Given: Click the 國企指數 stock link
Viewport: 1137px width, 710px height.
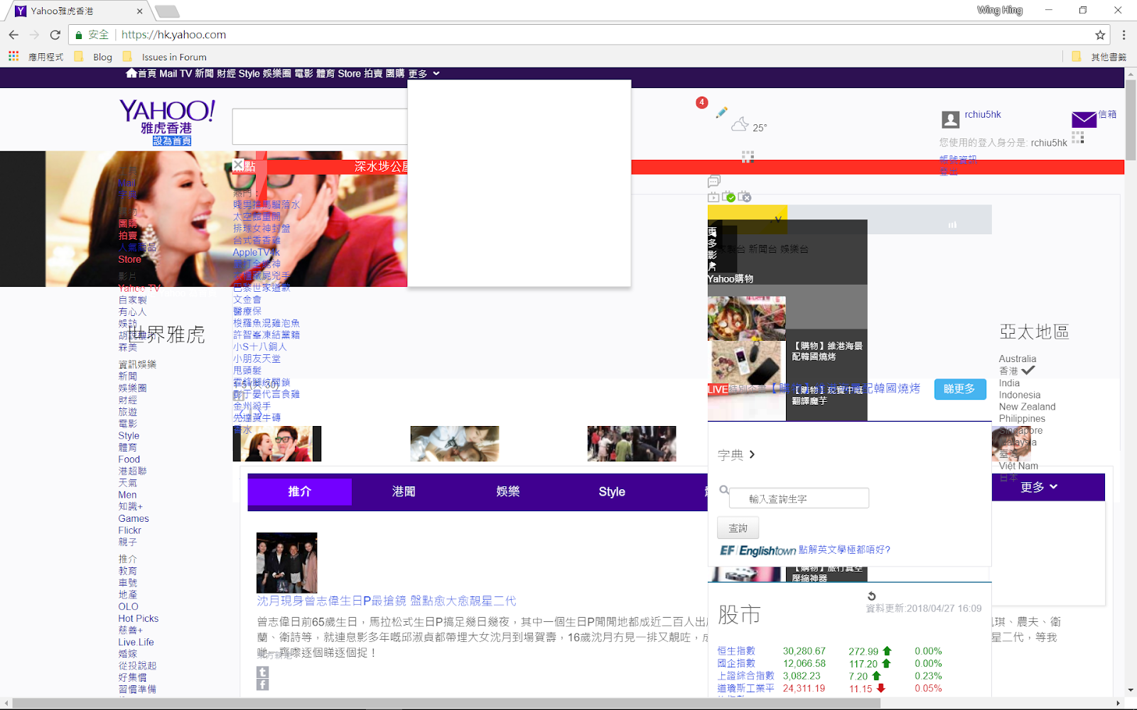Looking at the screenshot, I should [736, 663].
